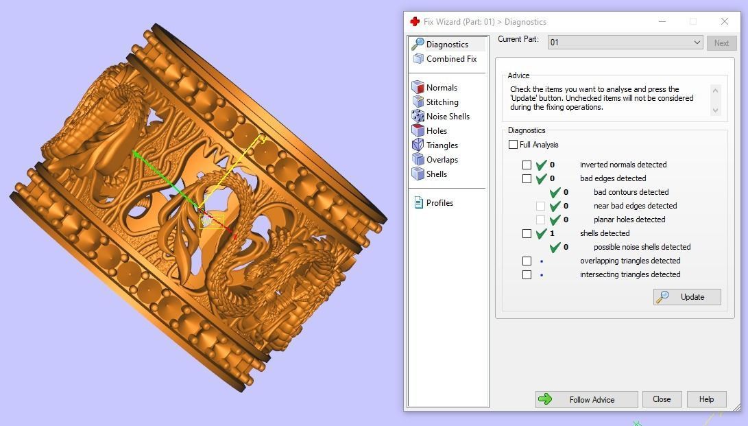Switch to the Noise Shells page
Screen dimensions: 748x426
[448, 117]
